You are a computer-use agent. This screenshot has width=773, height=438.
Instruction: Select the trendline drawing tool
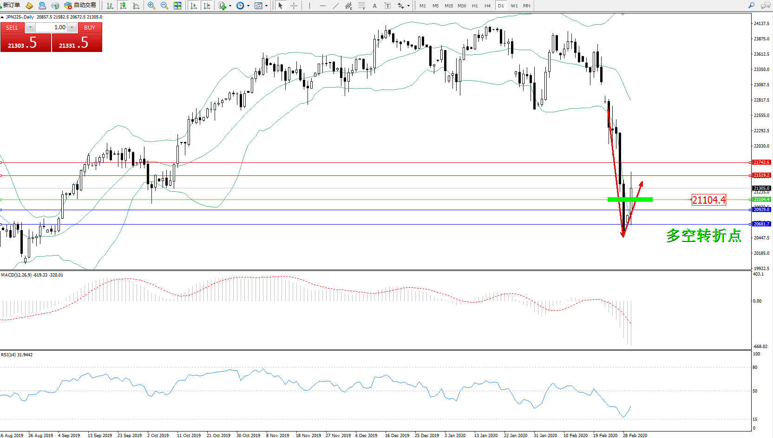pyautogui.click(x=335, y=6)
